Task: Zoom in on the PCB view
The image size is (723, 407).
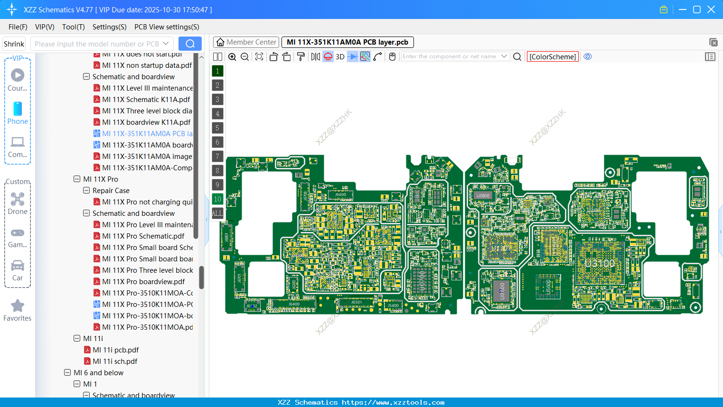Action: click(232, 56)
